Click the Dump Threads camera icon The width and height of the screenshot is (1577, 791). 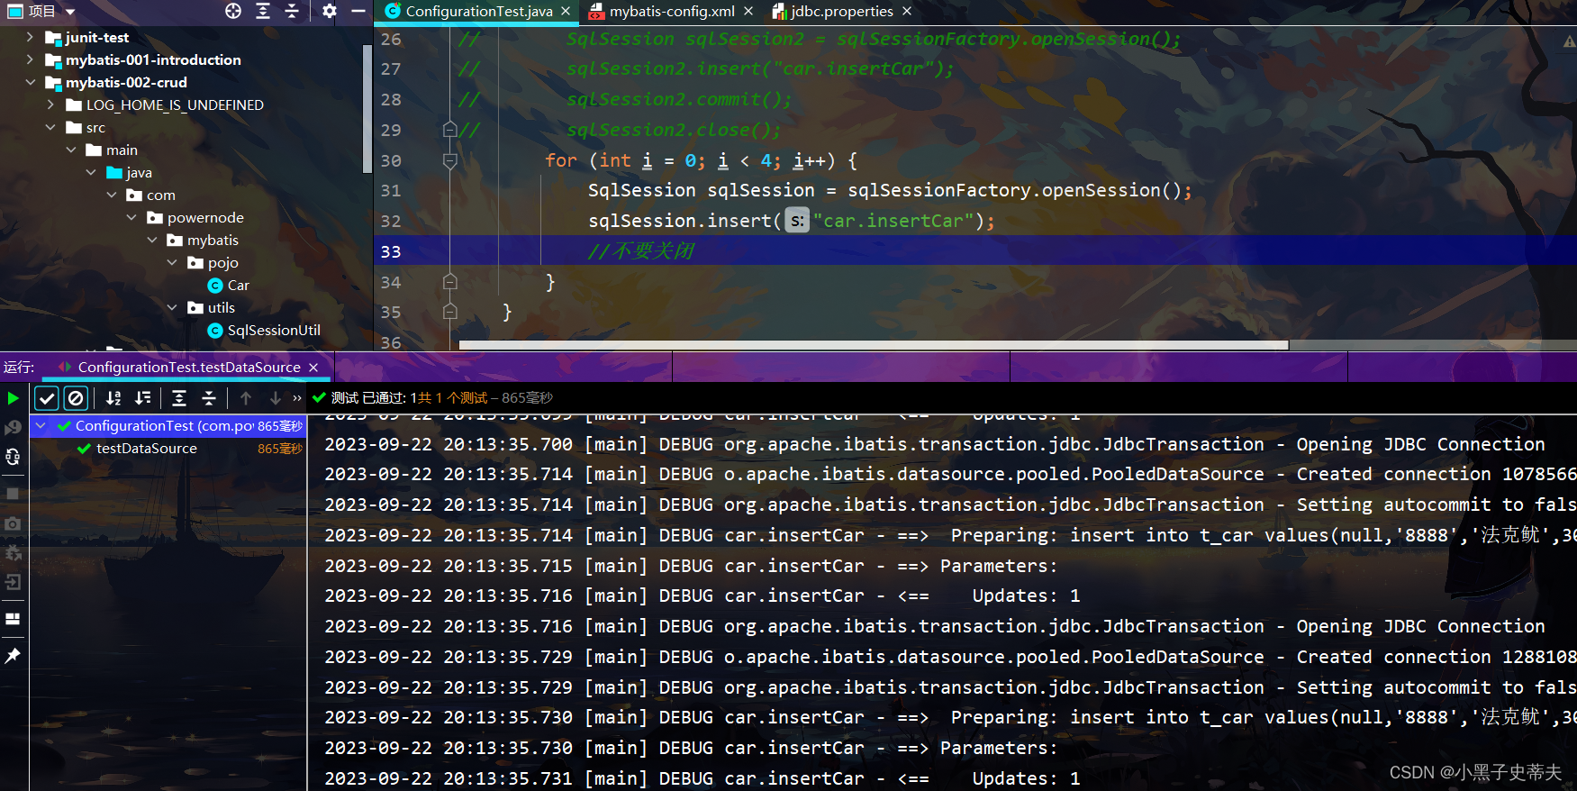point(13,523)
